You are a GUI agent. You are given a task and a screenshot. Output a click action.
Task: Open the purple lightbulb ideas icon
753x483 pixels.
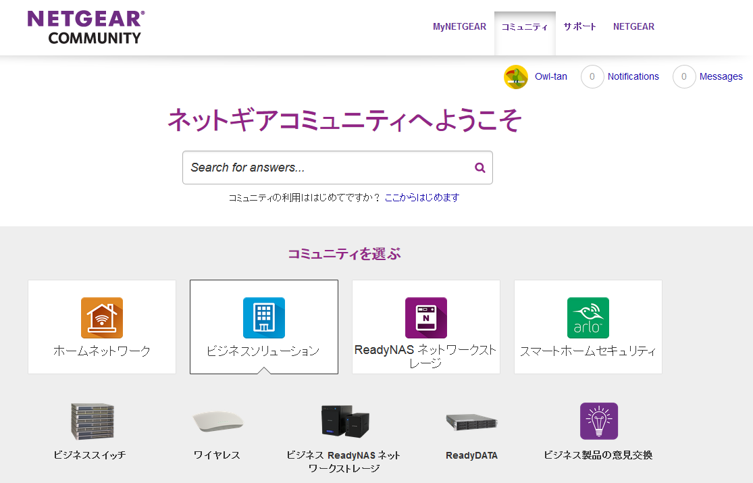599,421
